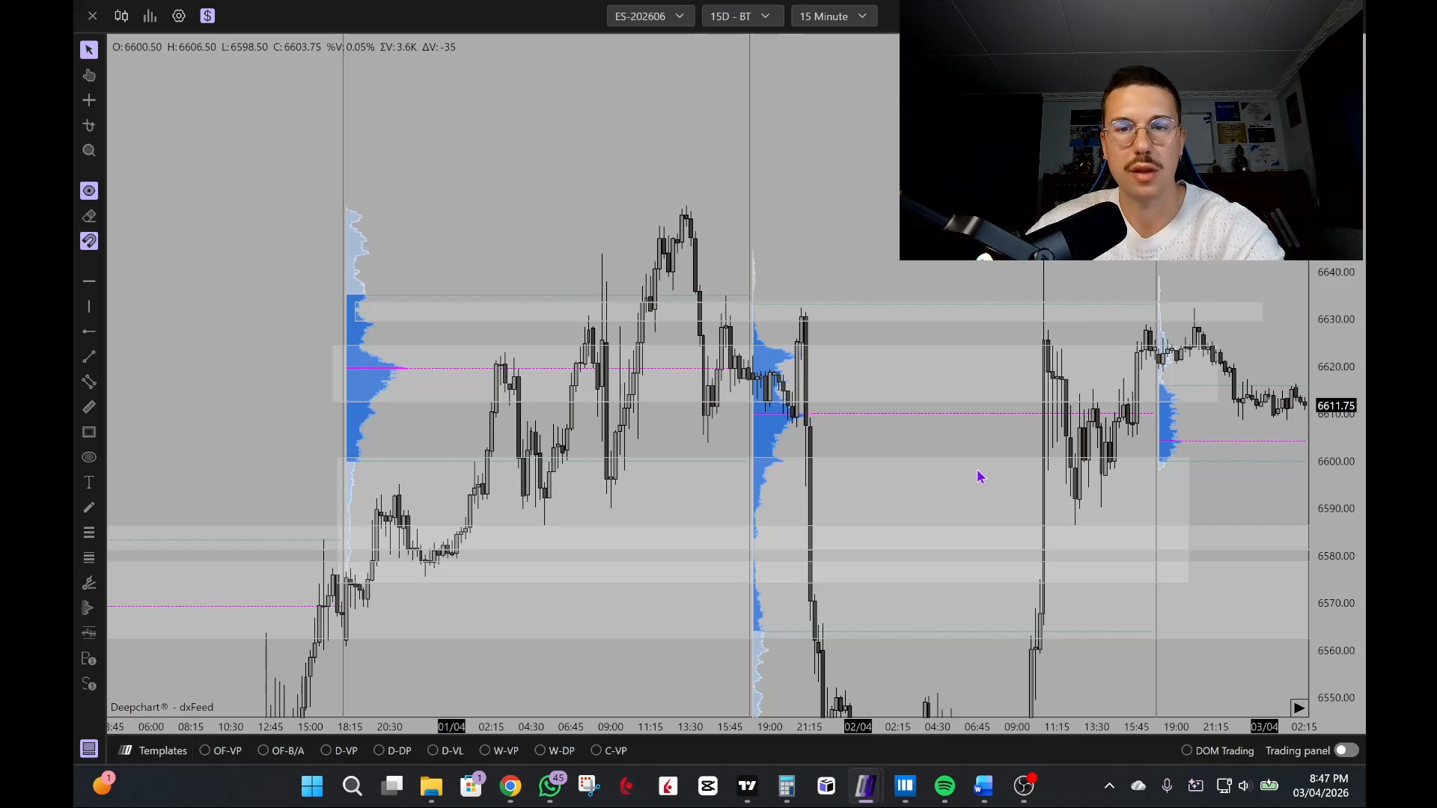
Task: Select the crosshair tool
Action: [x=89, y=100]
